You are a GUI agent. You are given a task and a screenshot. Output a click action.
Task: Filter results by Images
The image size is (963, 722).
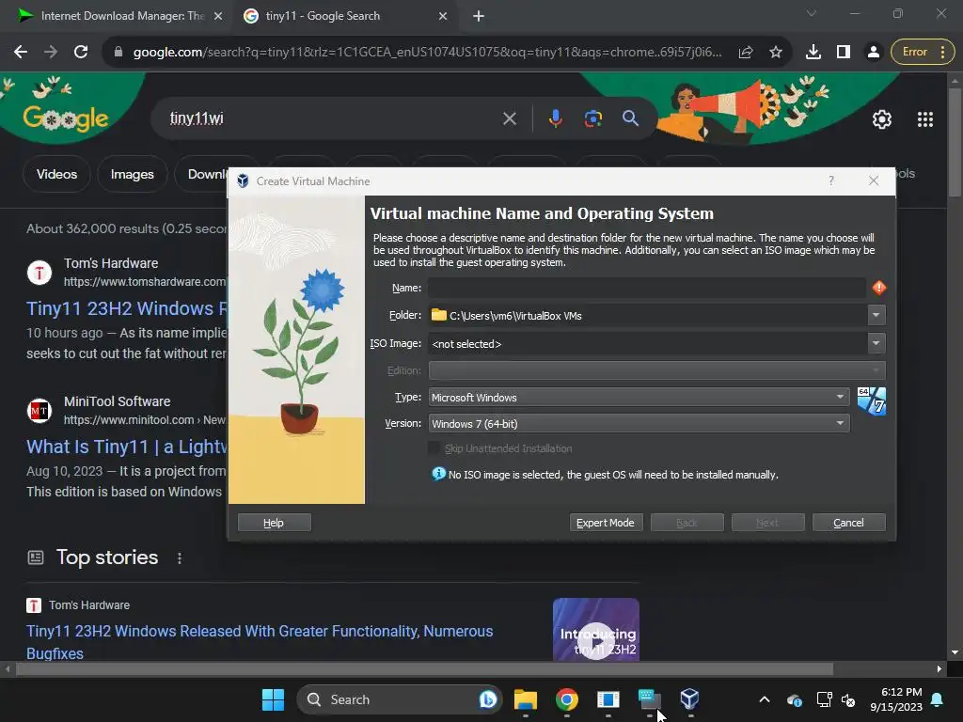[x=132, y=174]
